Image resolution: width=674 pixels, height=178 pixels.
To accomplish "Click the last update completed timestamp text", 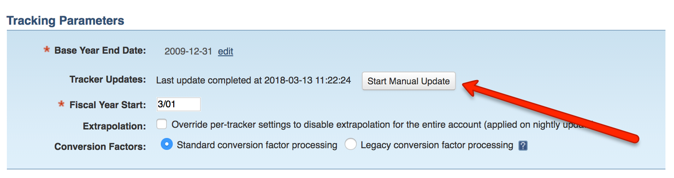I will point(253,80).
